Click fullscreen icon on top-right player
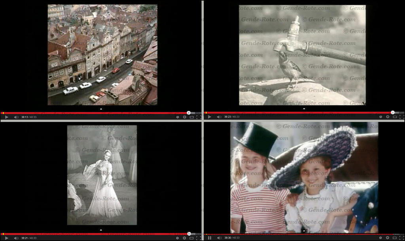Image resolution: width=405 pixels, height=241 pixels. (x=401, y=117)
